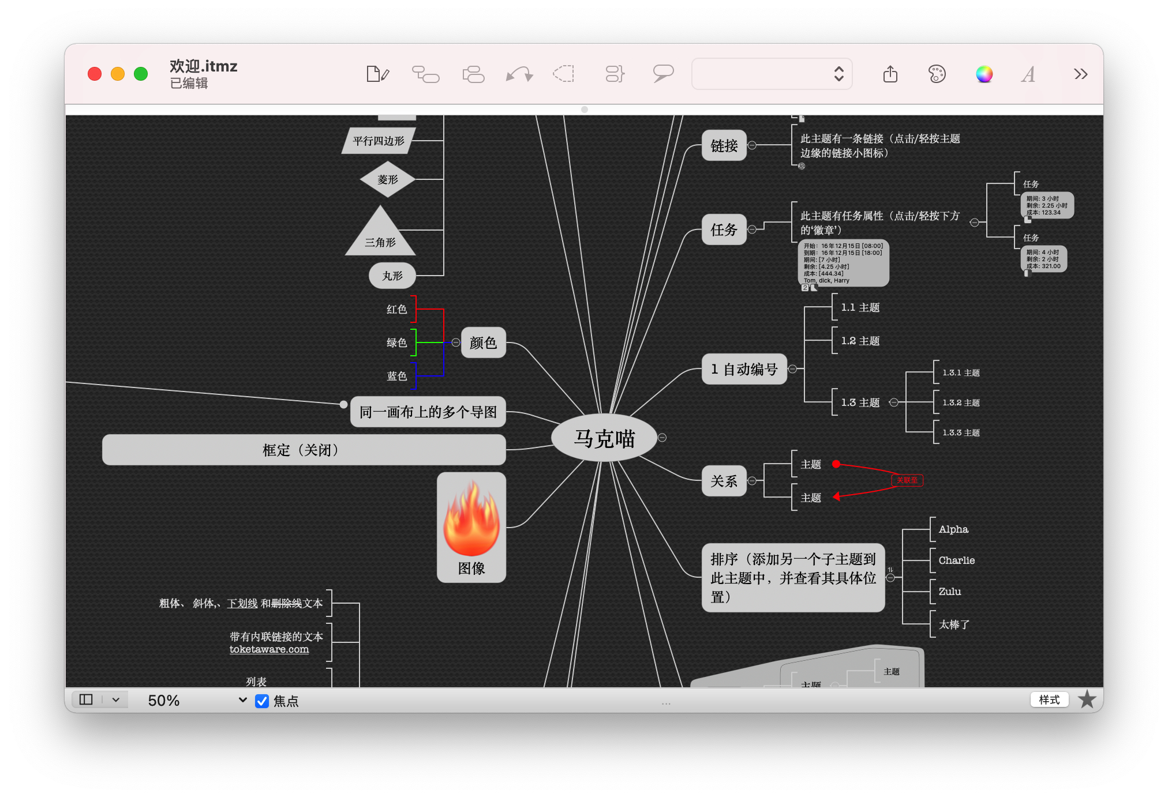1168x798 pixels.
Task: Collapse the 链接 topic branch
Action: point(752,145)
